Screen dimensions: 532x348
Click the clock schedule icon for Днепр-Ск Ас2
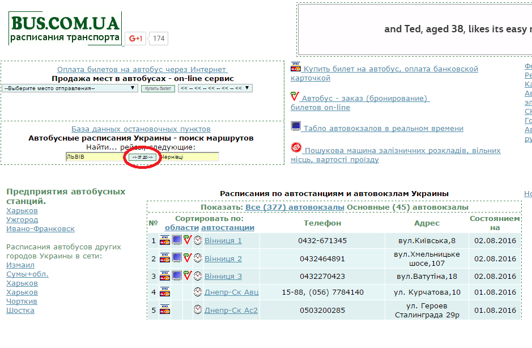tap(198, 309)
